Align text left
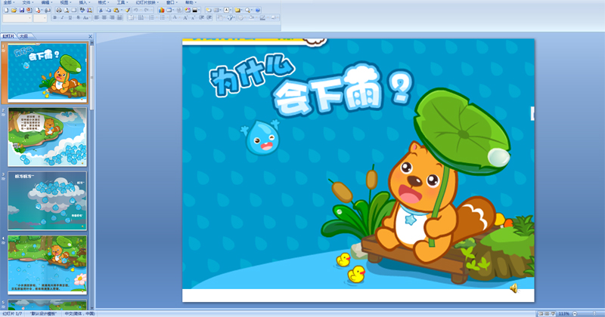The width and height of the screenshot is (605, 317). point(97,17)
